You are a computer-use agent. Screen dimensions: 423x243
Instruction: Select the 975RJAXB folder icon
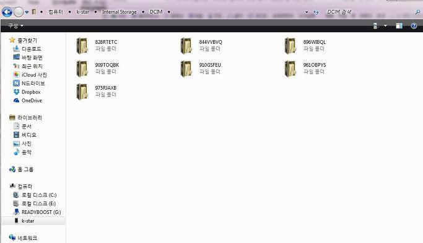coord(82,92)
